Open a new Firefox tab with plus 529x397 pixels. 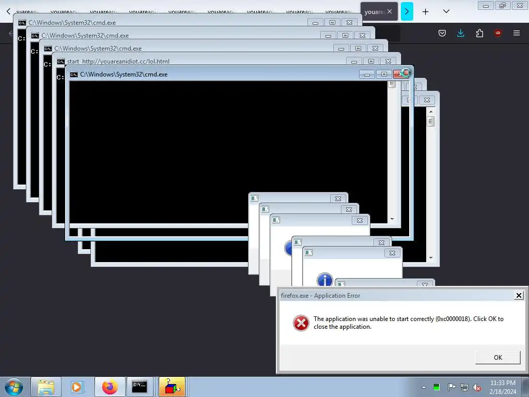pos(426,12)
